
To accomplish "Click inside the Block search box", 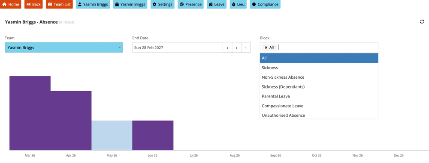I will 327,47.
